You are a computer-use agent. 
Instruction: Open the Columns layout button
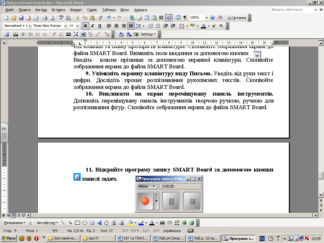click(161, 18)
